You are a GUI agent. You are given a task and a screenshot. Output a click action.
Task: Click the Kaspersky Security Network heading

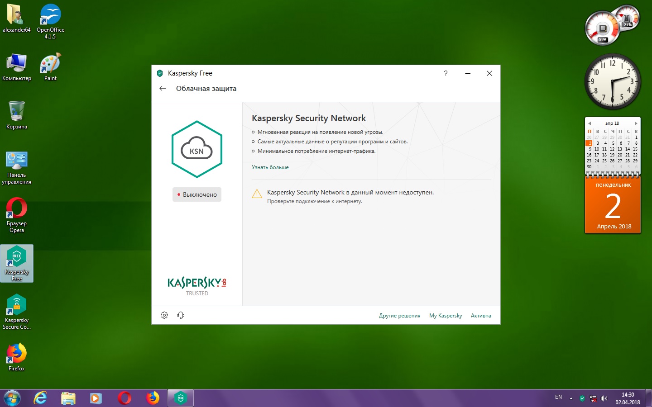[x=309, y=118]
